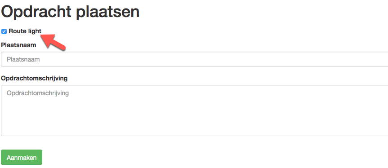Click the bold Plaatsnaam field label
388x168 pixels.
tap(18, 45)
